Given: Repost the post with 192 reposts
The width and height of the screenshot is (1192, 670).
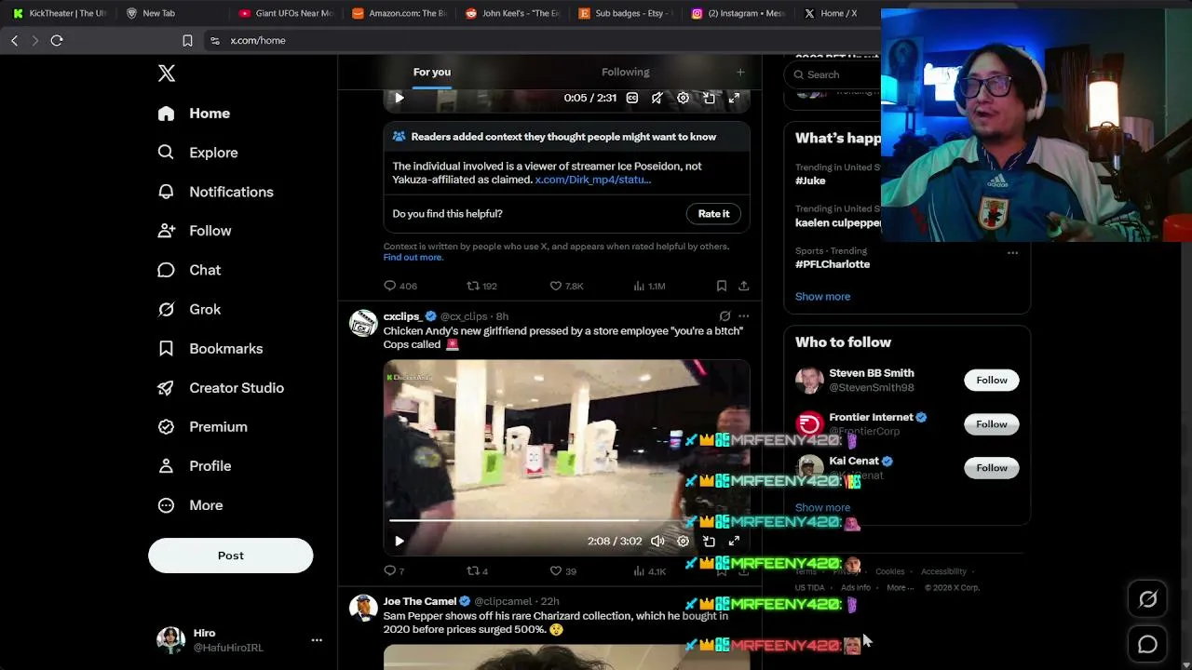Looking at the screenshot, I should pyautogui.click(x=481, y=286).
